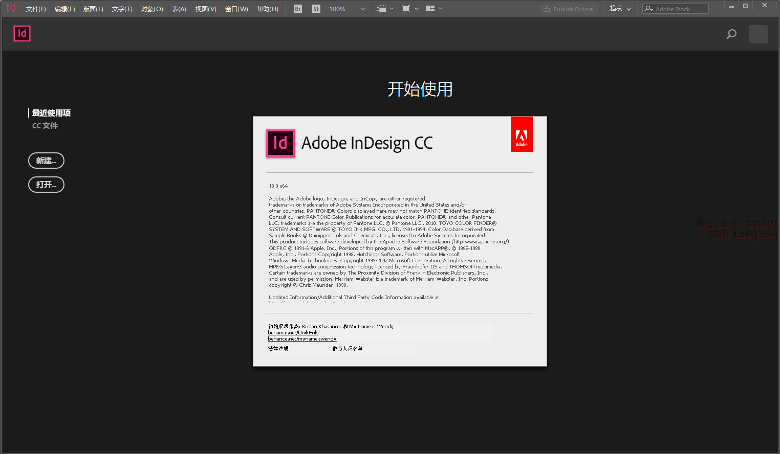Open the 文件(F) menu
Screen dimensions: 780x454
tap(36, 9)
